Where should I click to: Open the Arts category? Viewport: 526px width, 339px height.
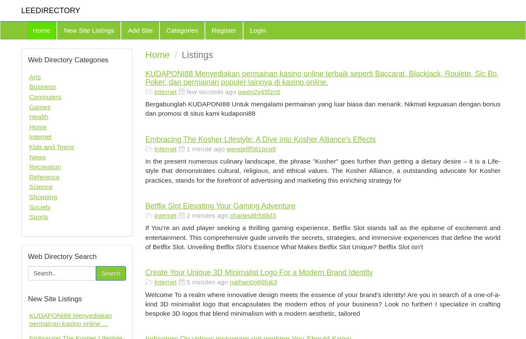[x=35, y=77]
